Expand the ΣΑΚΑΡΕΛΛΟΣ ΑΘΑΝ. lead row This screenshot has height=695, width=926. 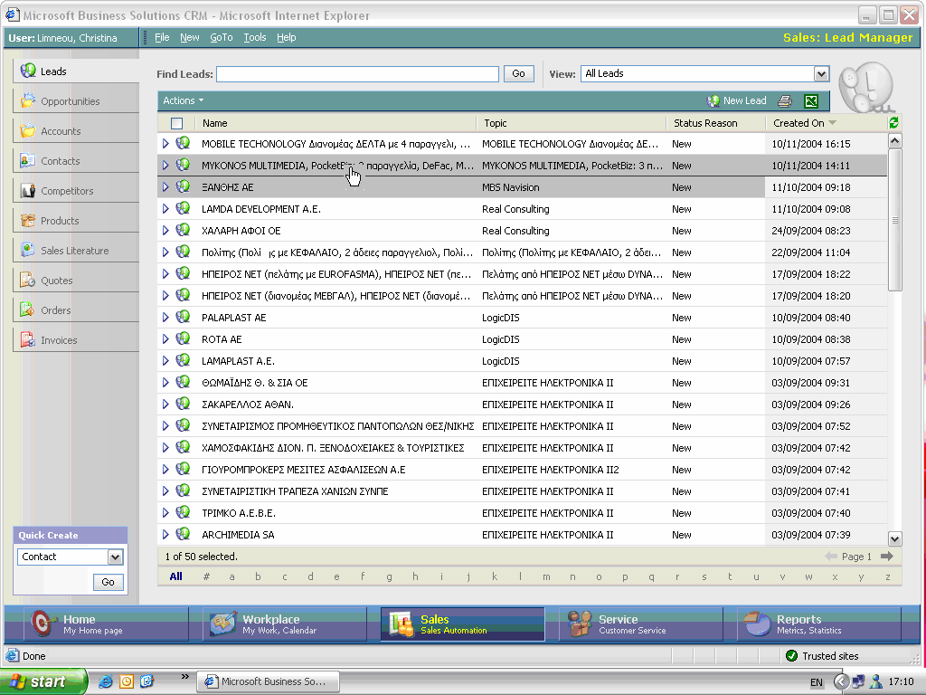pos(165,405)
